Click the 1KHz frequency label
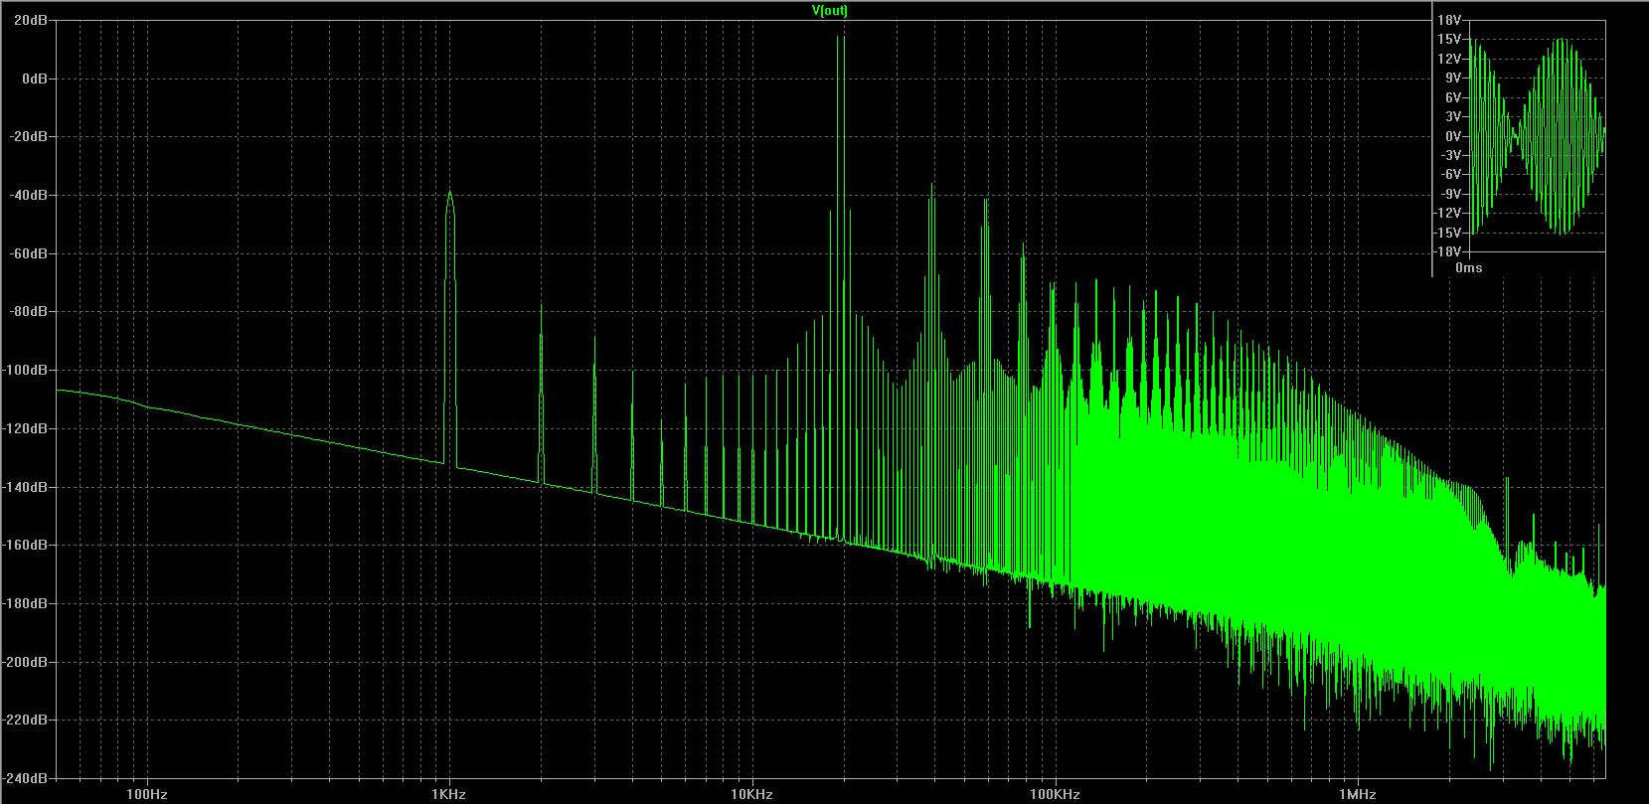This screenshot has width=1649, height=804. pos(449,795)
